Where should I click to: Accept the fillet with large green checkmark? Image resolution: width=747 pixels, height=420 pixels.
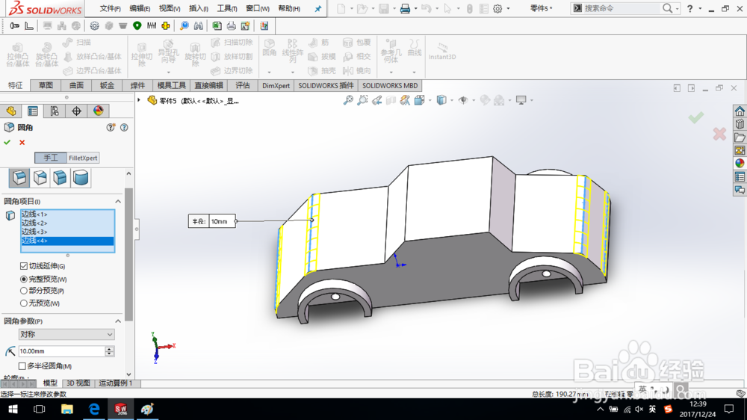tap(696, 117)
